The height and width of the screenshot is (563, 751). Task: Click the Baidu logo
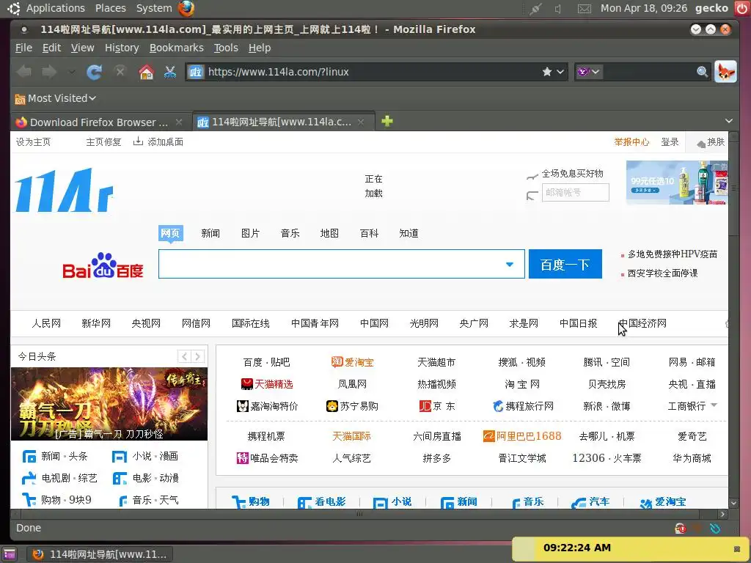[x=103, y=265]
